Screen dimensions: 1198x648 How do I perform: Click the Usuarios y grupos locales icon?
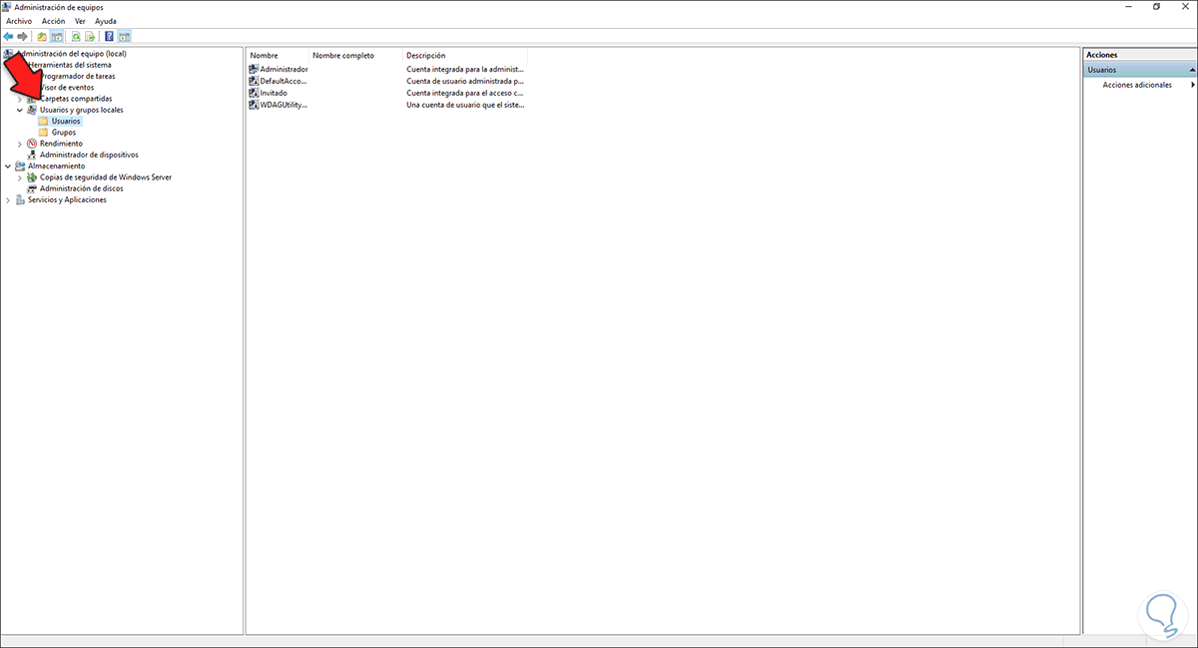[x=32, y=110]
